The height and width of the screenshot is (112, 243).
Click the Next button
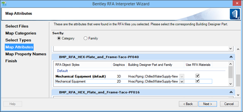point(207,104)
